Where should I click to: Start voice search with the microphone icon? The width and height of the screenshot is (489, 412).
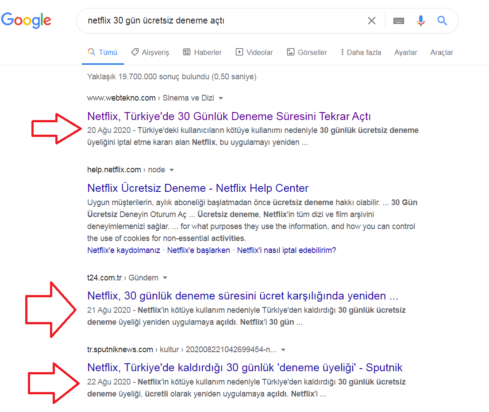[x=421, y=20]
